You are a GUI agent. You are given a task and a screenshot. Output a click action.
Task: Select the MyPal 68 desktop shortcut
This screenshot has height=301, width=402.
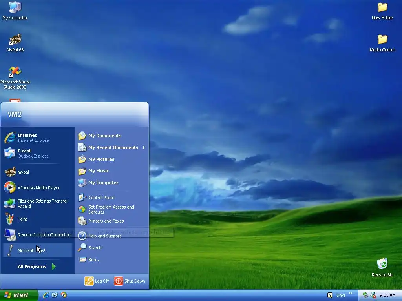(15, 43)
